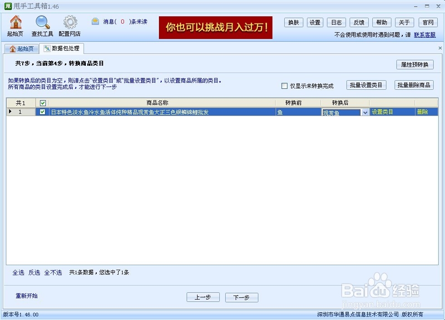Screen dimensions: 445x320
Task: Toggle the select-all checkbox in table header
Action: [42, 103]
